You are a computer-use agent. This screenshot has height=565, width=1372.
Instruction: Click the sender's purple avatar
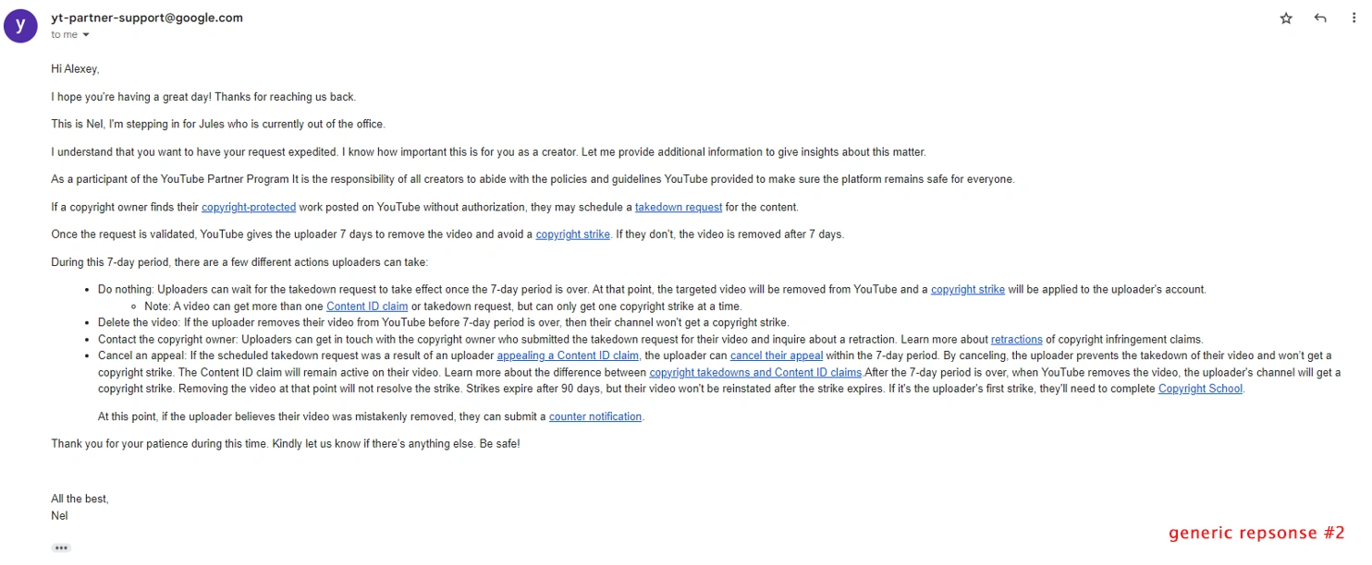pyautogui.click(x=20, y=25)
